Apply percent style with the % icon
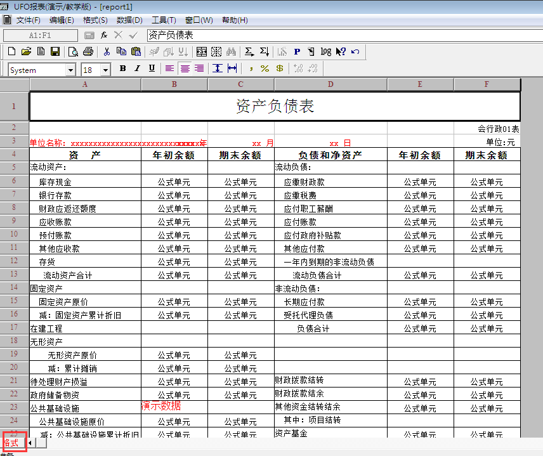Viewport: 543px width, 456px height. (x=265, y=68)
